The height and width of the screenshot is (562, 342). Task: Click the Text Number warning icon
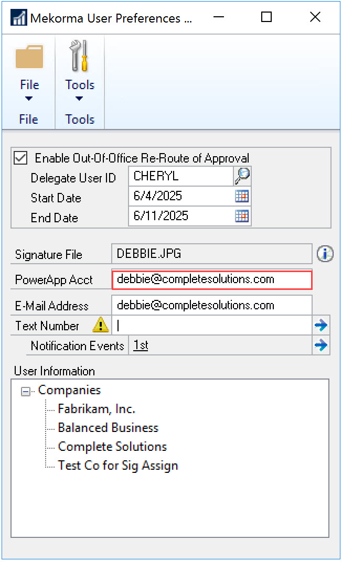pos(100,326)
